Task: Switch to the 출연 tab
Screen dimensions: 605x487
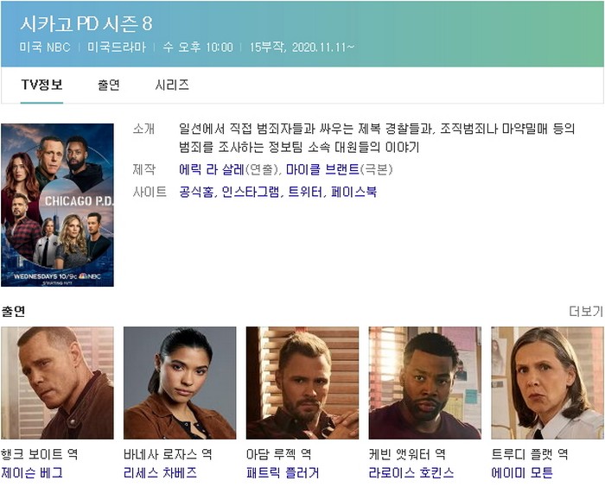Action: 108,85
